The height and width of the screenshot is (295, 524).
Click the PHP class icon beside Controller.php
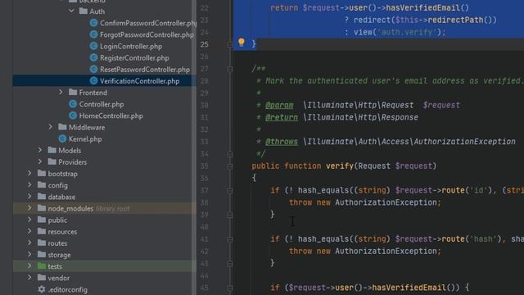pos(73,104)
